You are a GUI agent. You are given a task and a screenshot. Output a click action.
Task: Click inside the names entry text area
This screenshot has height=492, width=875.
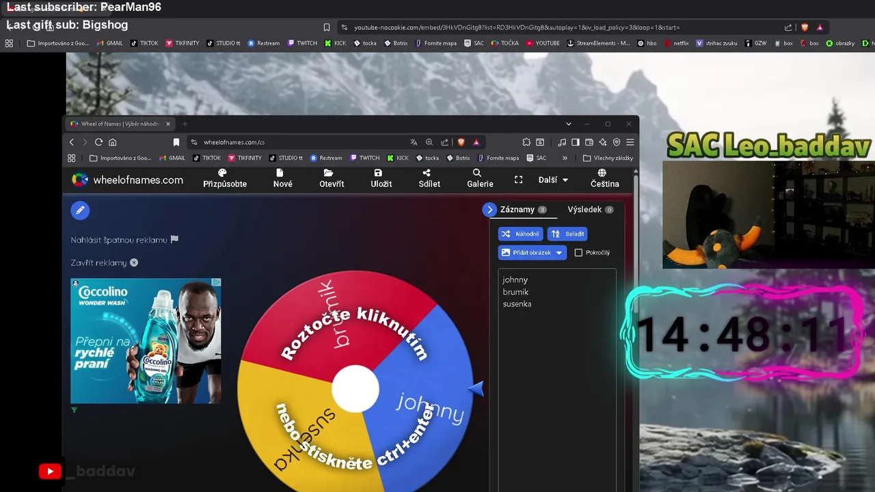(x=557, y=379)
